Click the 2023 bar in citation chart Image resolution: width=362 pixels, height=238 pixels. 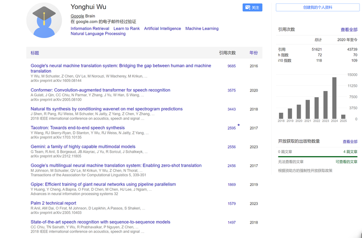(325, 105)
